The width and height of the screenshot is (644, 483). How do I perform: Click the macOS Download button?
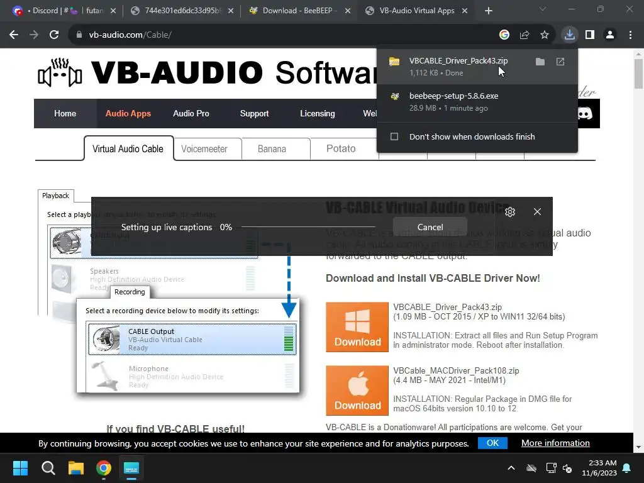click(357, 391)
